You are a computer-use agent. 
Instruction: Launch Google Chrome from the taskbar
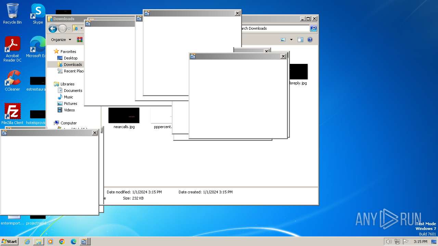[x=62, y=242]
